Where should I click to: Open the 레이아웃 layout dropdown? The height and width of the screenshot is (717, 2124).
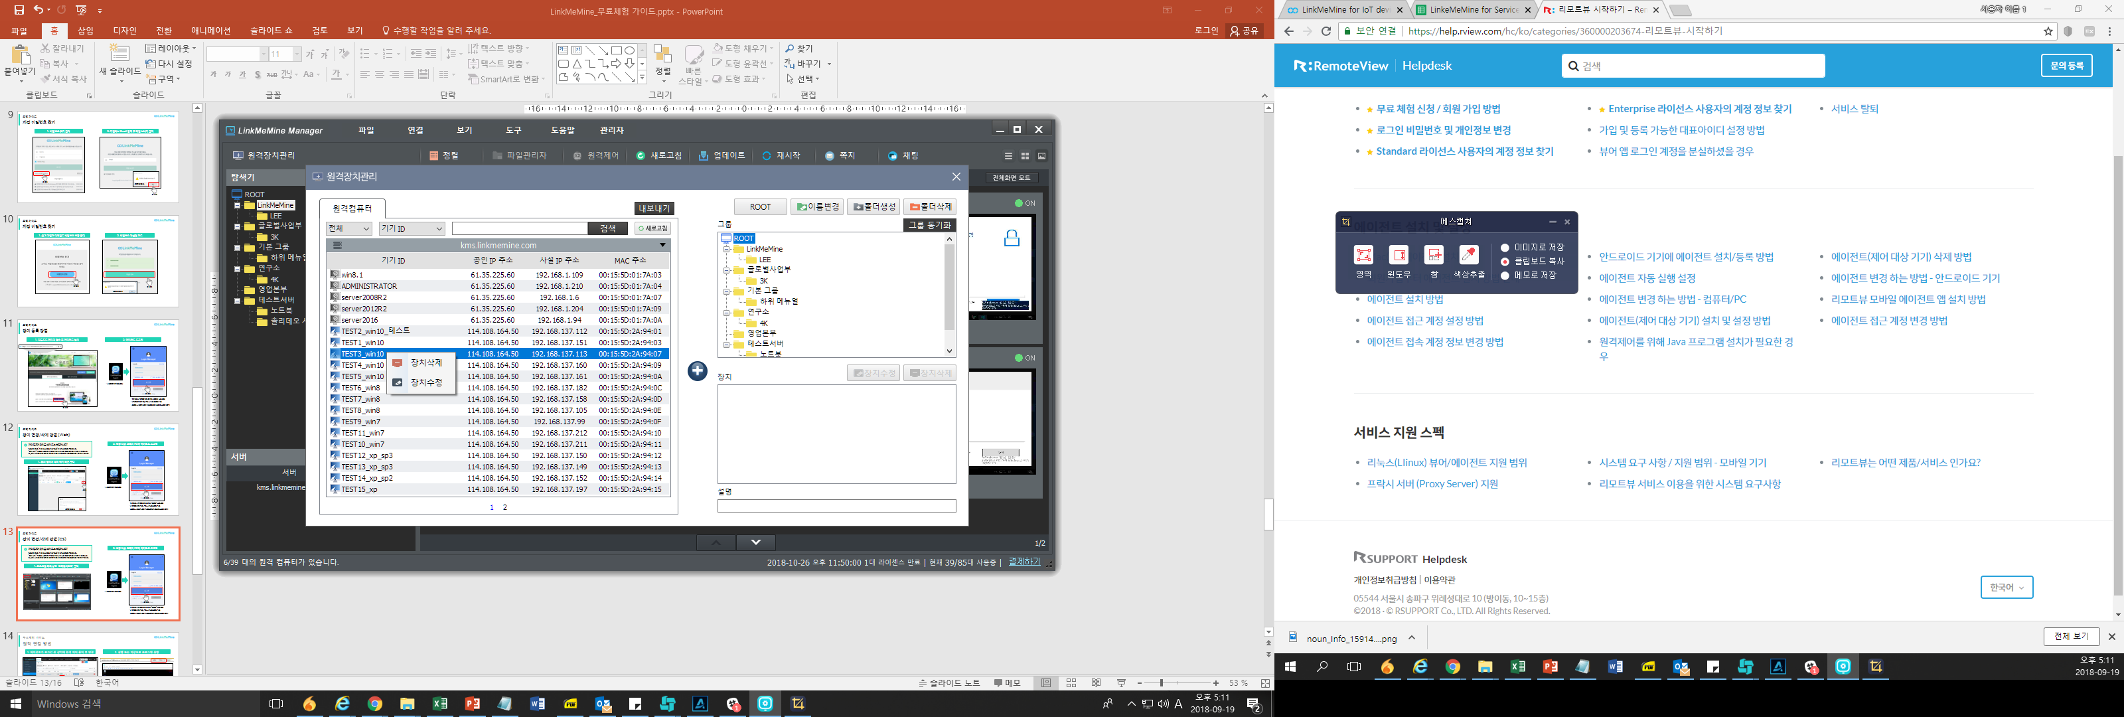click(171, 48)
